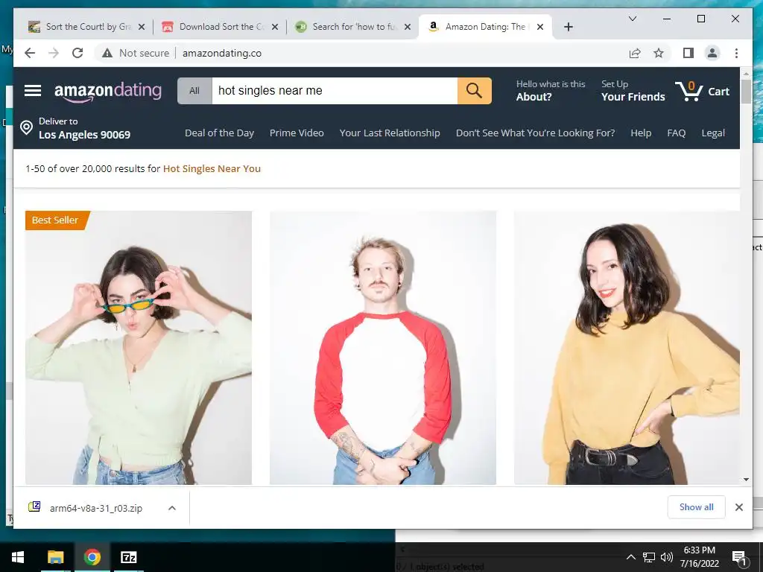Open the volume control in system tray

coord(667,557)
